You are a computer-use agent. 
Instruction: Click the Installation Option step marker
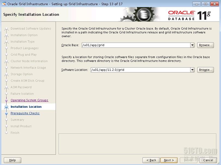(6, 36)
